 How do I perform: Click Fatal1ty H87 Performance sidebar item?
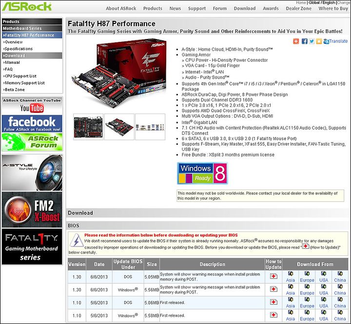[x=32, y=35]
